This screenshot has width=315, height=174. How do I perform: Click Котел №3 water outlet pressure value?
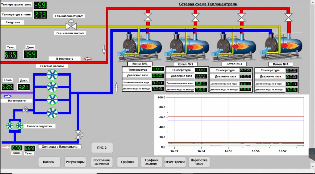245,89
